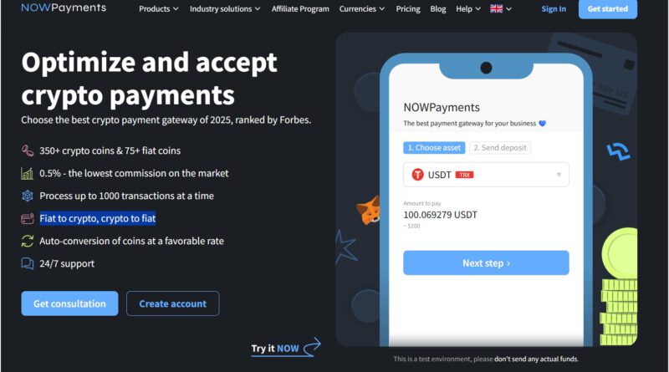Click the Get consultation button
The image size is (669, 372).
[69, 303]
